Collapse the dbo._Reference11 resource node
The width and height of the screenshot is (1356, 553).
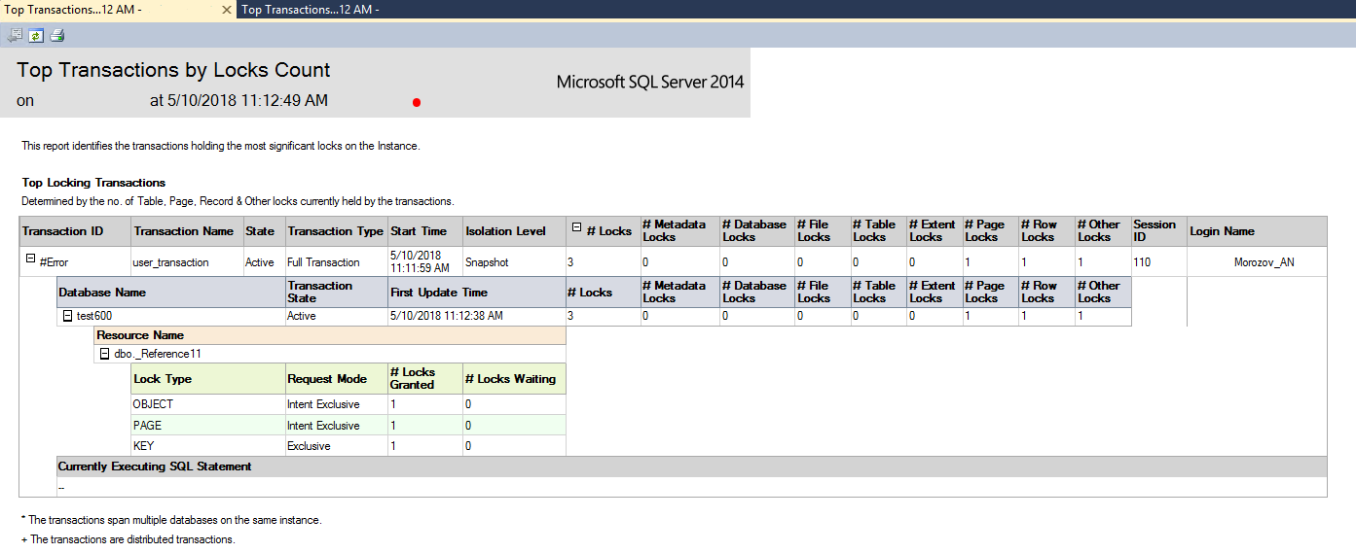[104, 354]
